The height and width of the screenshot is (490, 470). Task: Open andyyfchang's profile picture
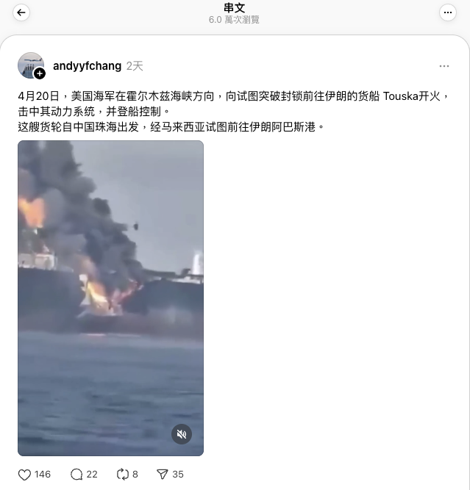31,65
